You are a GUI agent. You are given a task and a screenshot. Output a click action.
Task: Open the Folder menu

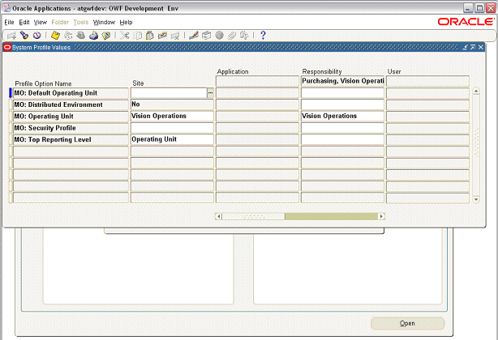click(60, 22)
